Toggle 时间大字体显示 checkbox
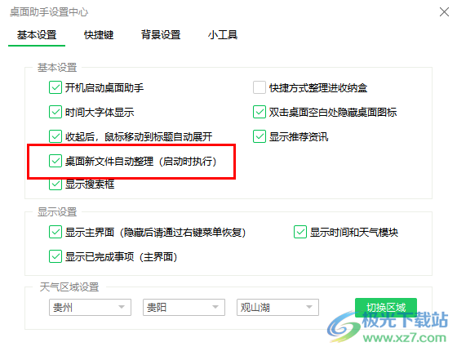 pyautogui.click(x=55, y=112)
